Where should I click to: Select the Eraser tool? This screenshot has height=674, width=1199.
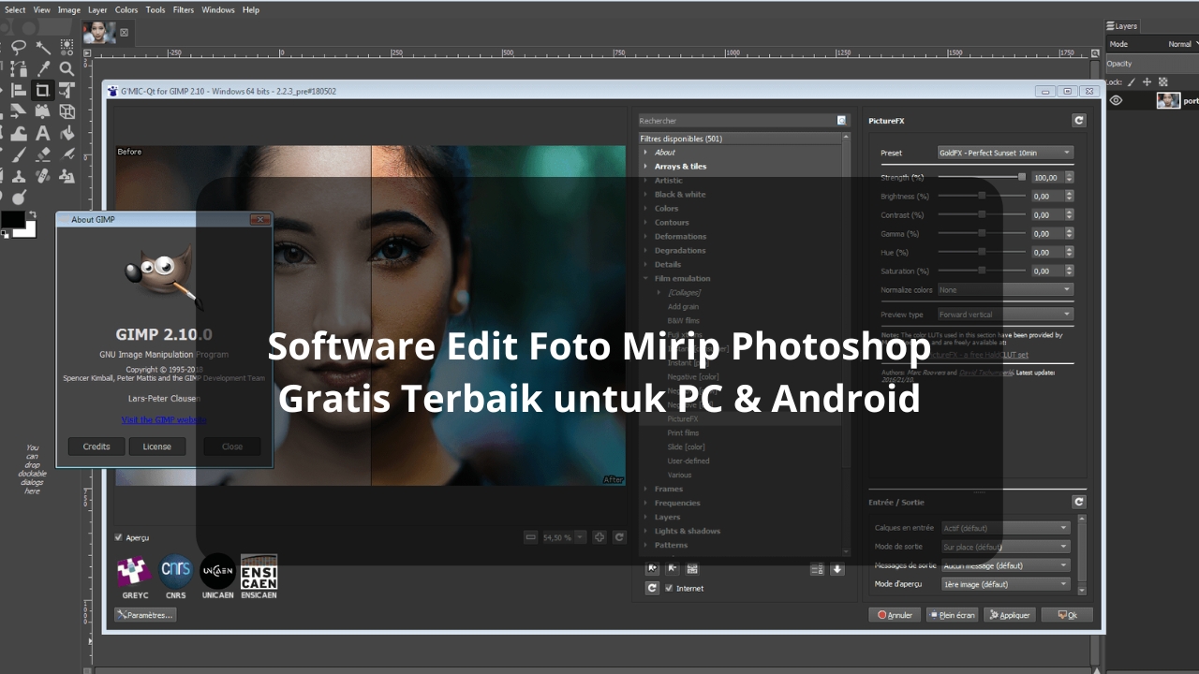[x=42, y=154]
